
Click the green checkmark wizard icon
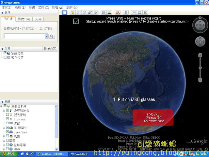click(x=76, y=21)
